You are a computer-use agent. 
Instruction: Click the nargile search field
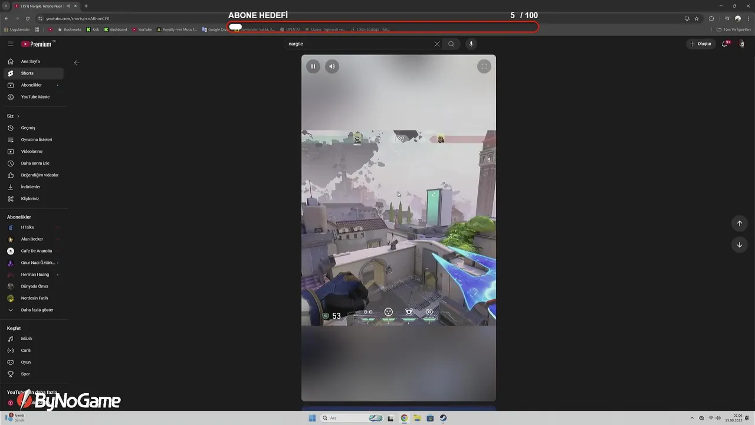point(359,44)
